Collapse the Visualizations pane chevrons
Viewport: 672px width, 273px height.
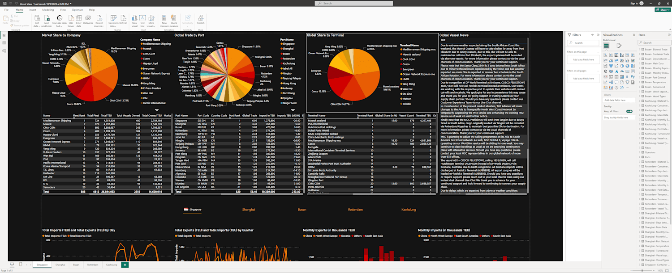pyautogui.click(x=633, y=35)
